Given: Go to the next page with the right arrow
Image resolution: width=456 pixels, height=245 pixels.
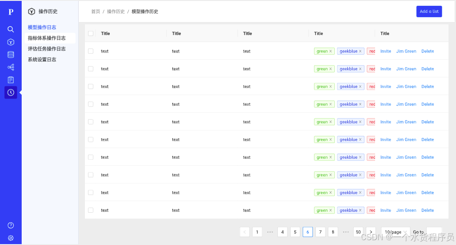Looking at the screenshot, I should 371,232.
